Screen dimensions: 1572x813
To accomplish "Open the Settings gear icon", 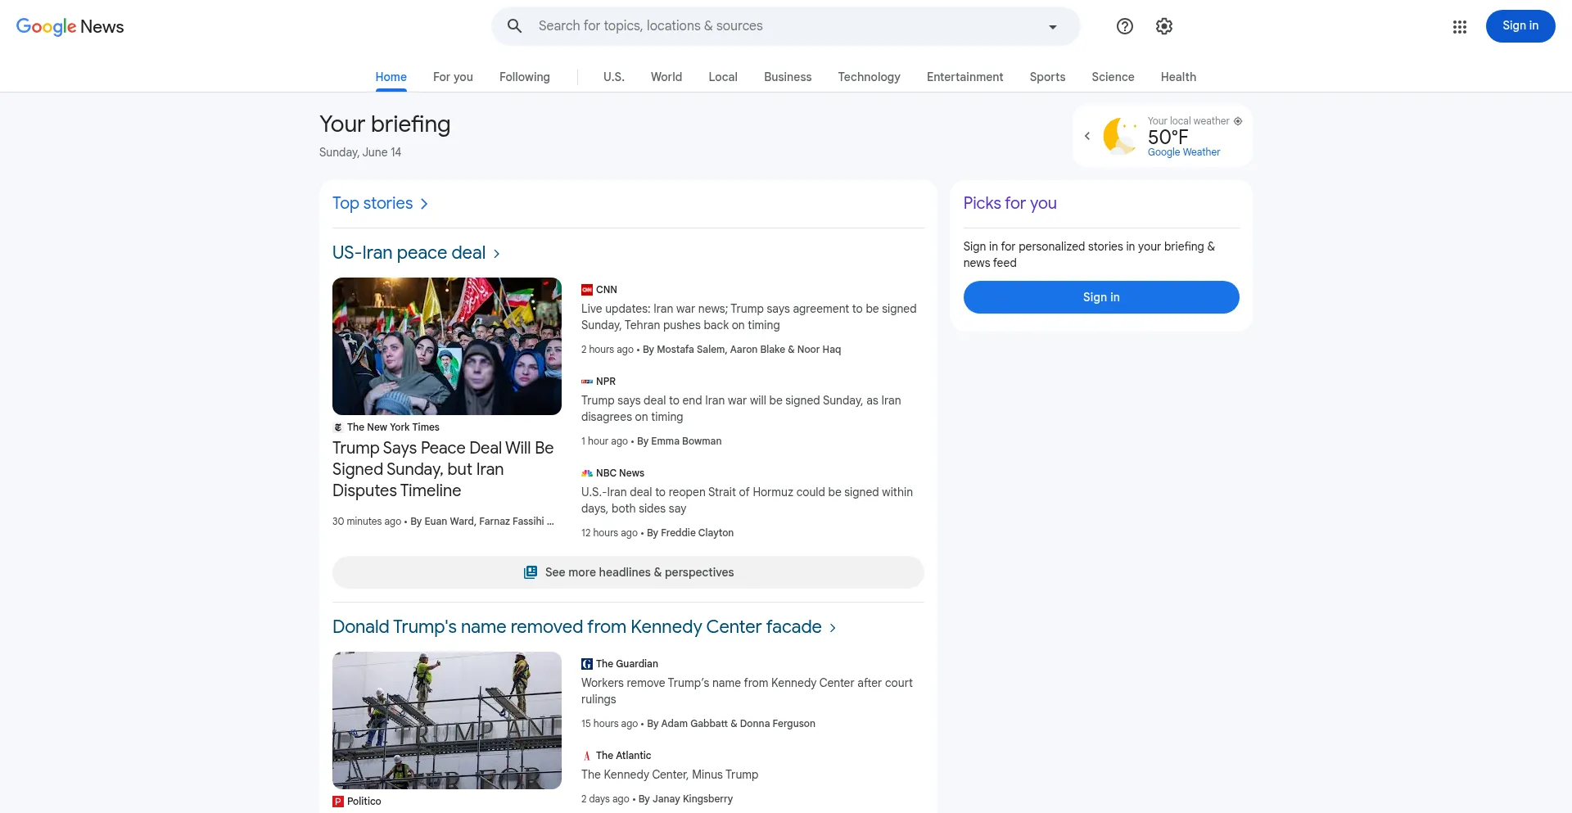I will tap(1164, 26).
